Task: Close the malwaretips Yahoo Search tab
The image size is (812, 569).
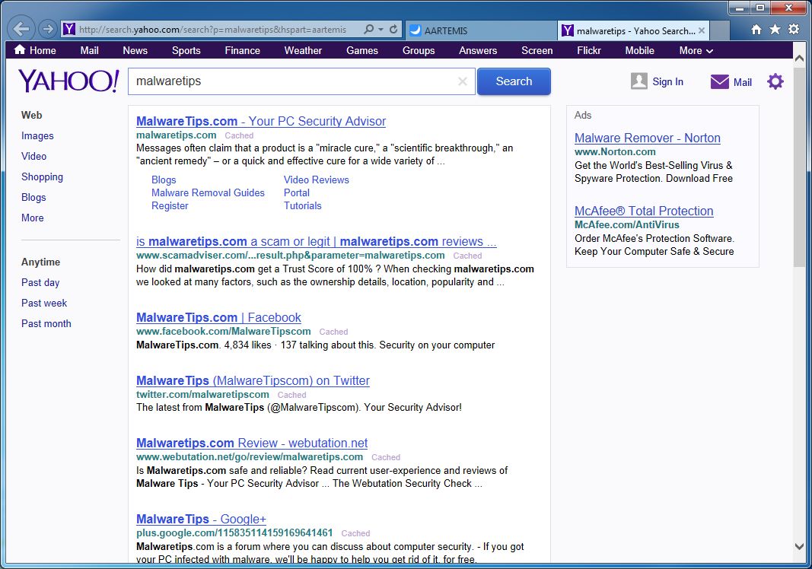Action: click(702, 30)
